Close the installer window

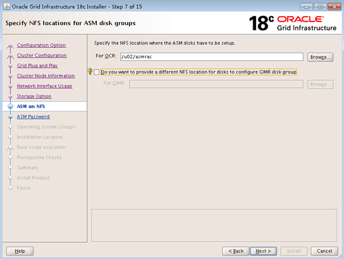click(x=334, y=7)
